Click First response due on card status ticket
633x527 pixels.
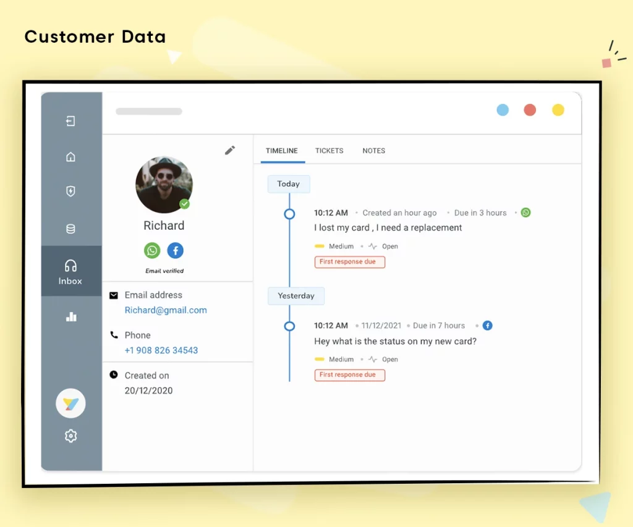[x=350, y=375]
